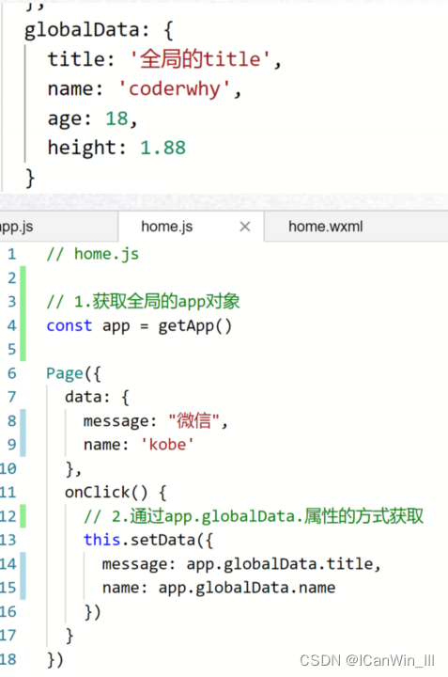Viewport: 448px width, 677px height.
Task: Click line number 1 in gutter
Action: (x=11, y=254)
